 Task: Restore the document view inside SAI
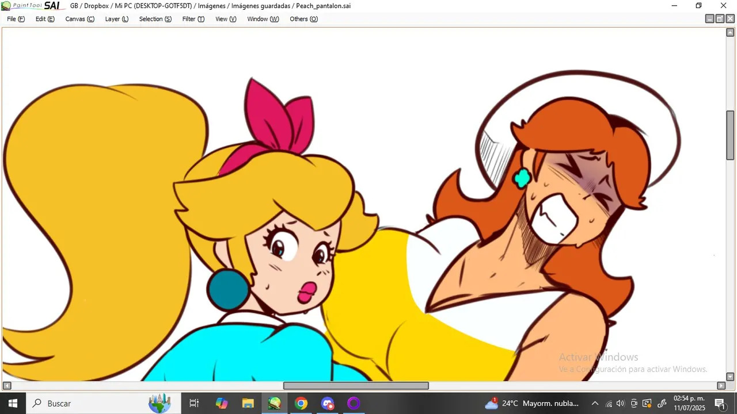(720, 19)
